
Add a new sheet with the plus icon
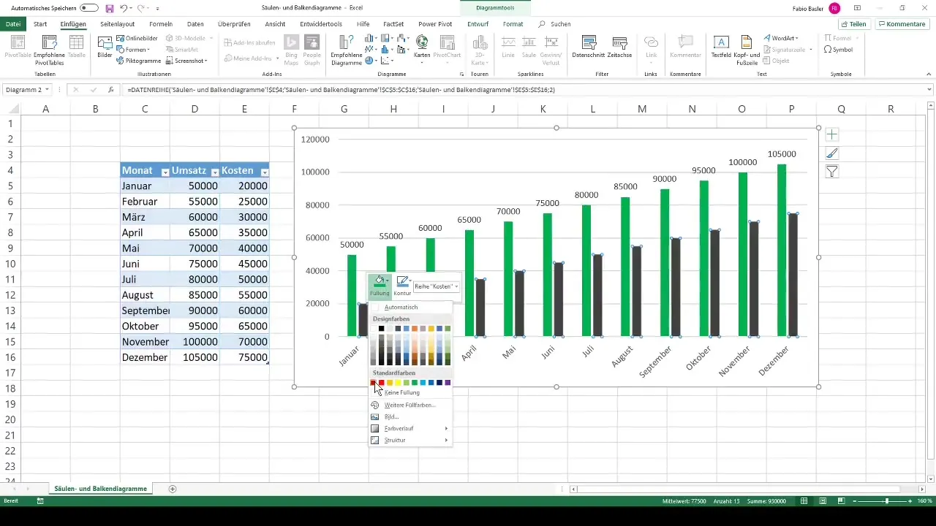coord(173,489)
